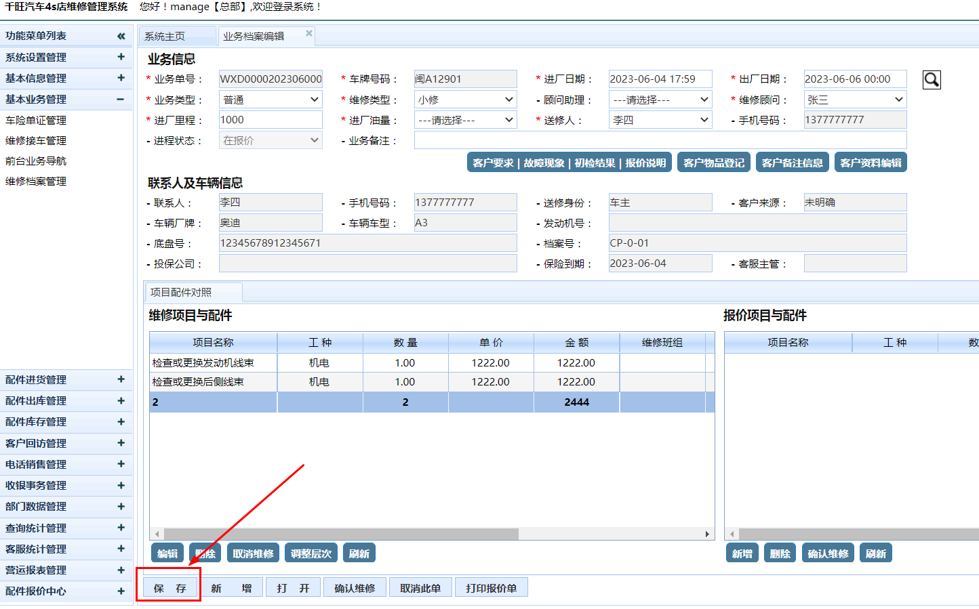The height and width of the screenshot is (609, 979).
Task: Expand 客户回访管理 section
Action: 121,442
